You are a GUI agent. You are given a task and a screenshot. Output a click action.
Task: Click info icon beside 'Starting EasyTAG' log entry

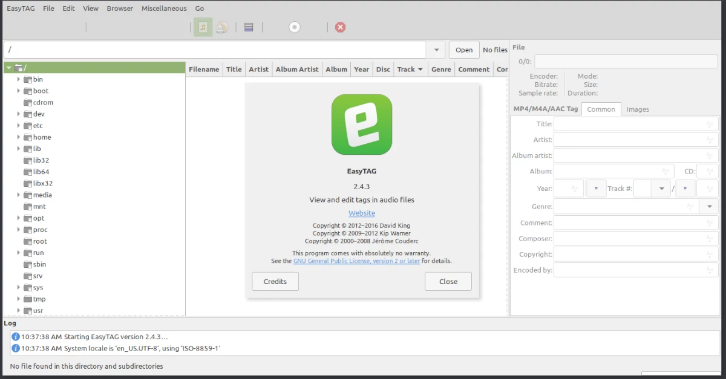tap(16, 337)
